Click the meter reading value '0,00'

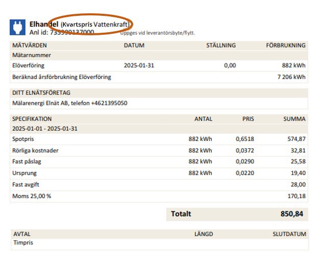pos(230,65)
